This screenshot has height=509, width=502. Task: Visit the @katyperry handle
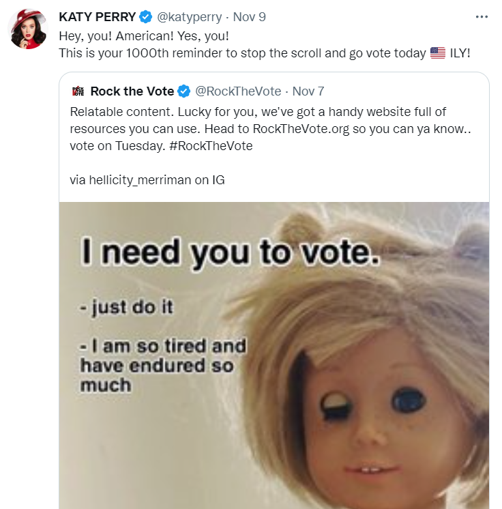pos(190,16)
